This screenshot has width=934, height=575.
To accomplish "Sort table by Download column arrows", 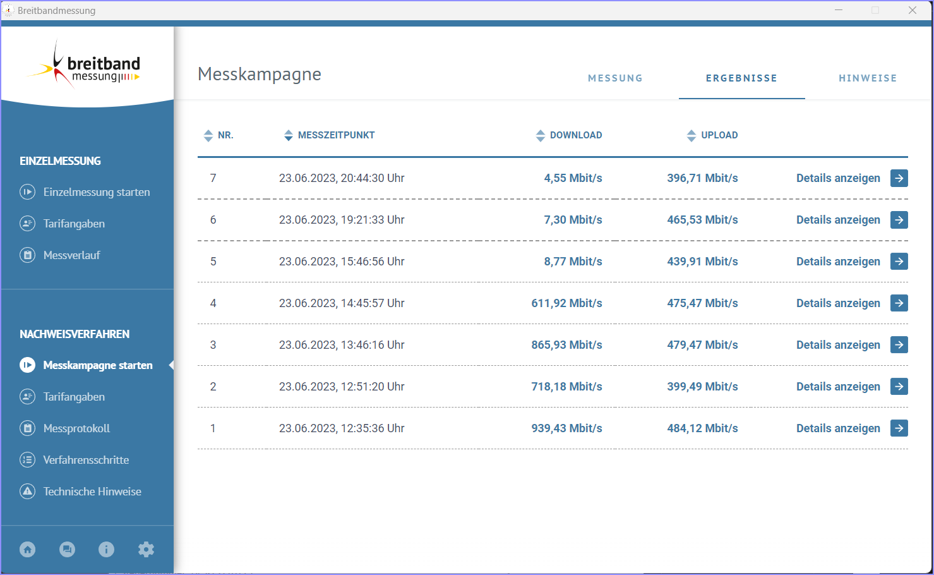I will point(541,135).
